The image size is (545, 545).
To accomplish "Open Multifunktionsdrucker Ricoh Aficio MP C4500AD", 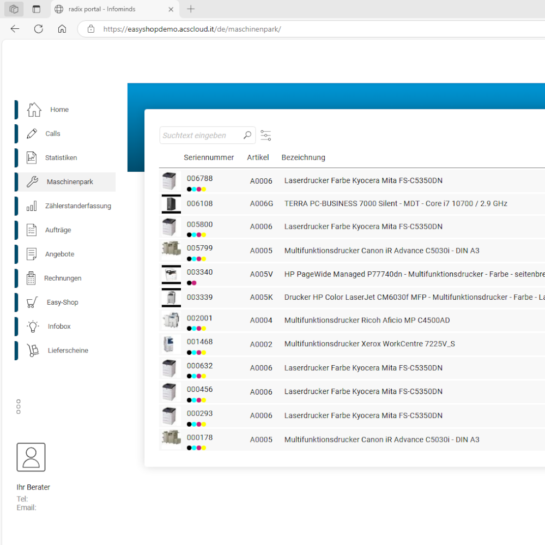I will 367,320.
